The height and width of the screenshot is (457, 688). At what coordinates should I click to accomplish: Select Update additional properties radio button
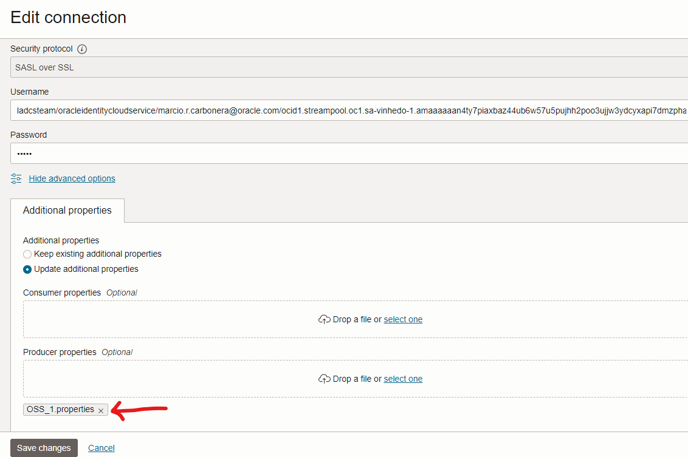tap(27, 269)
